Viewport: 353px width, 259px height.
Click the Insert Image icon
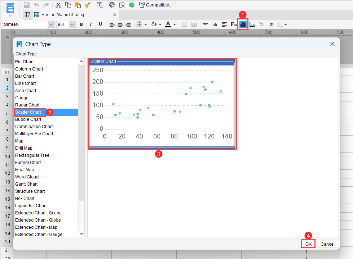tap(252, 24)
